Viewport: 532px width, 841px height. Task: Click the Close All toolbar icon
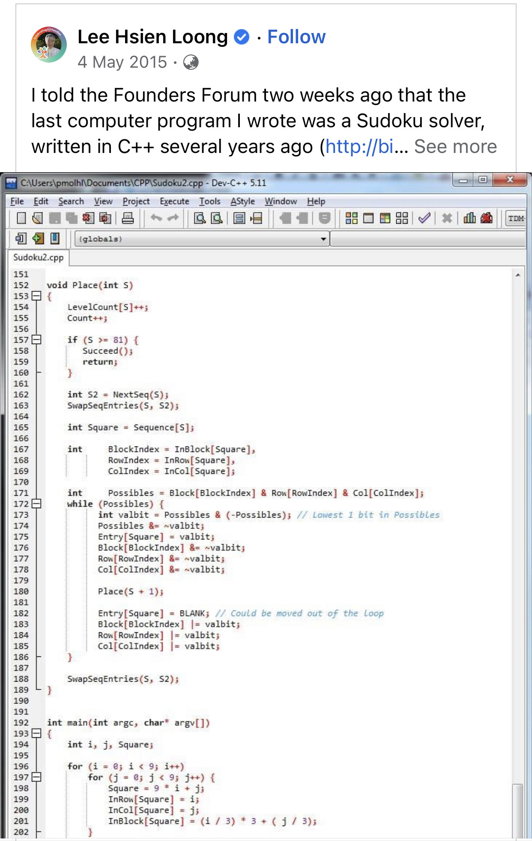pos(105,218)
